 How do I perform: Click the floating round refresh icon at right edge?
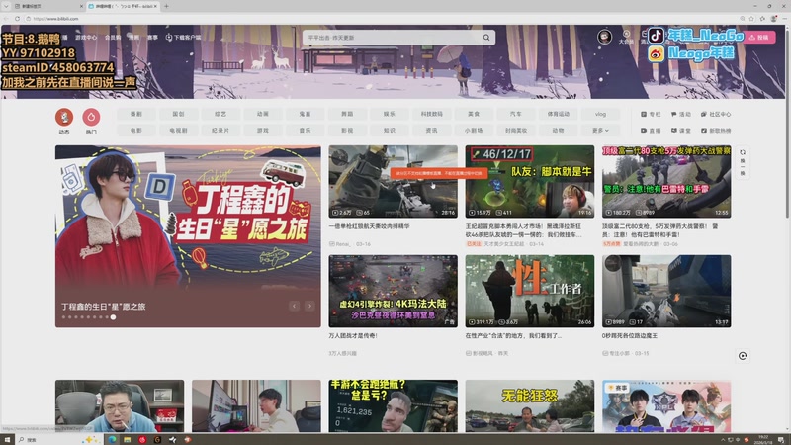pos(743,356)
